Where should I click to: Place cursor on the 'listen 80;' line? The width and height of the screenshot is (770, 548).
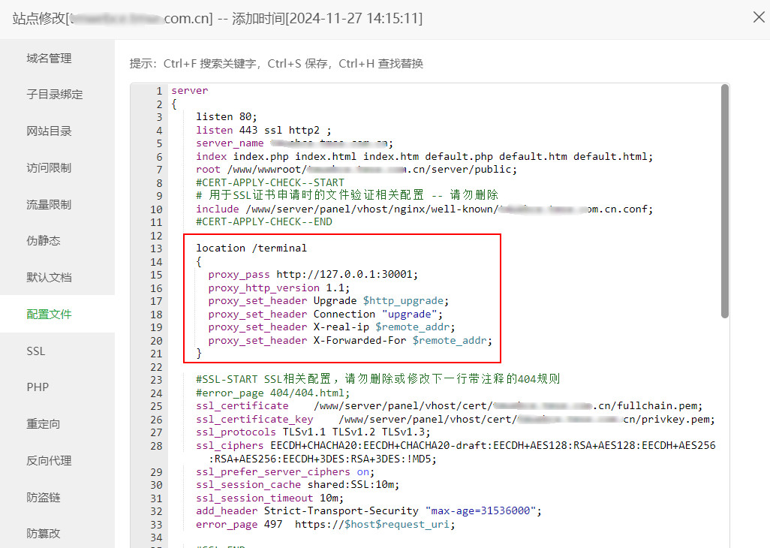[x=227, y=117]
